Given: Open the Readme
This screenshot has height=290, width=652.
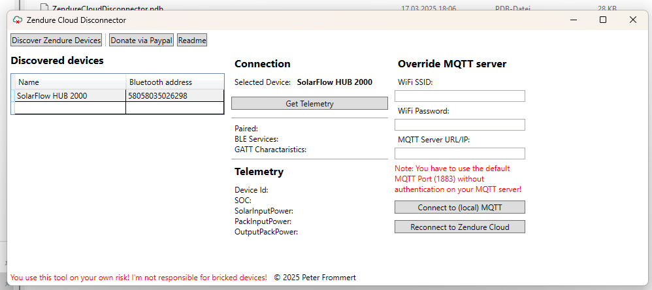Looking at the screenshot, I should [x=192, y=40].
